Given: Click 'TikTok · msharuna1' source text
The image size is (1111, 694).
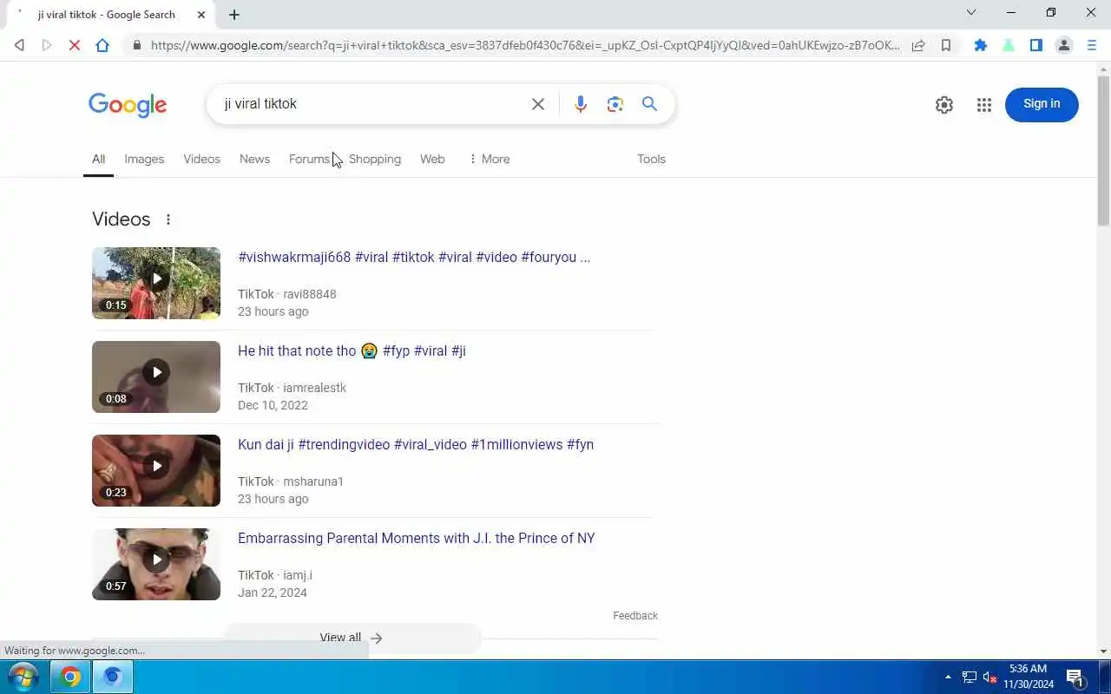Looking at the screenshot, I should pyautogui.click(x=291, y=481).
